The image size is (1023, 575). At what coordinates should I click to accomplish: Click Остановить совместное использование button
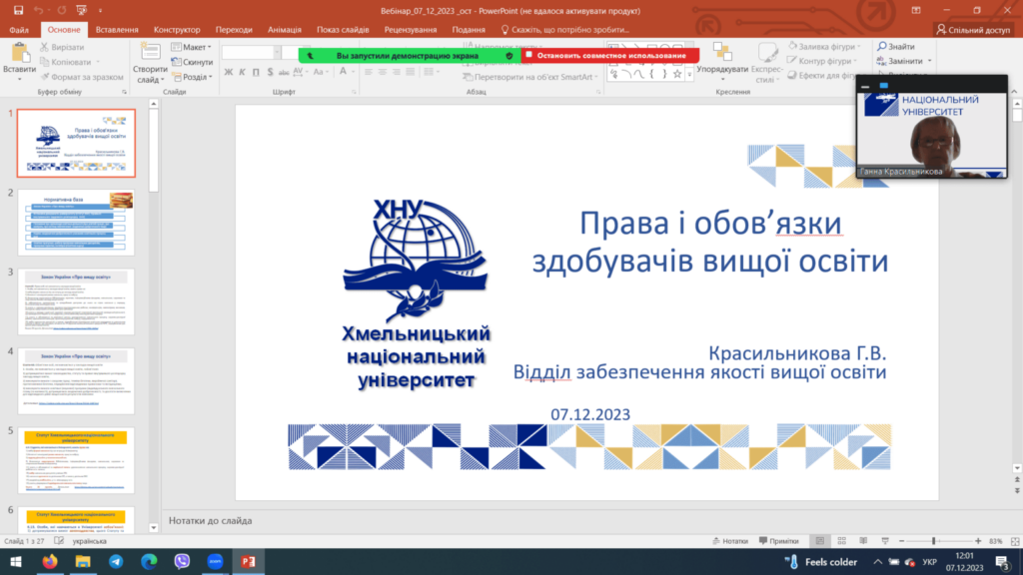[x=610, y=56]
